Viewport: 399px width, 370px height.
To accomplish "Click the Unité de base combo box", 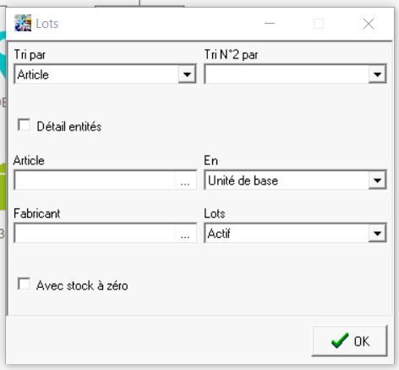I will tap(295, 180).
